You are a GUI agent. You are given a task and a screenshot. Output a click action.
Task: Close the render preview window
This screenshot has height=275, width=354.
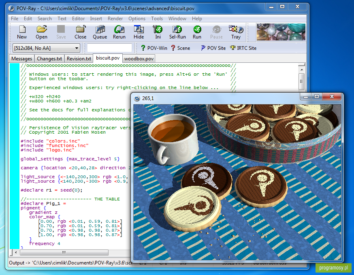[x=332, y=97]
